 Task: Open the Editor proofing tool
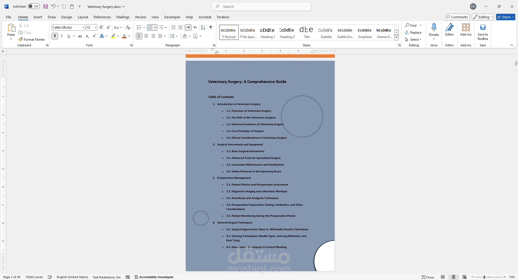(449, 30)
